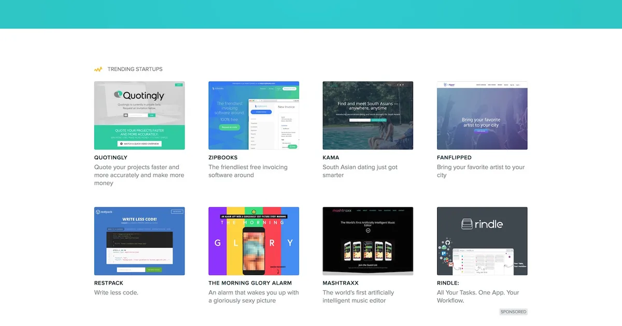Open the ZipBooks startup thumbnail
This screenshot has width=622, height=326.
[x=254, y=115]
